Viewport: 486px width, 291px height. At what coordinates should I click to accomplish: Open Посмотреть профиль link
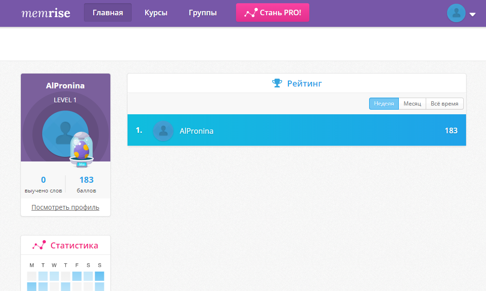(65, 207)
